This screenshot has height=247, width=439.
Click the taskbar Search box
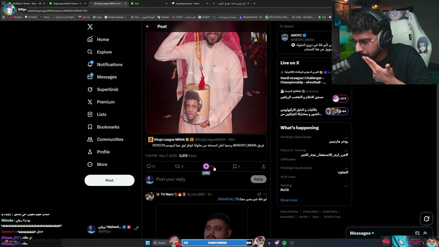click(161, 243)
